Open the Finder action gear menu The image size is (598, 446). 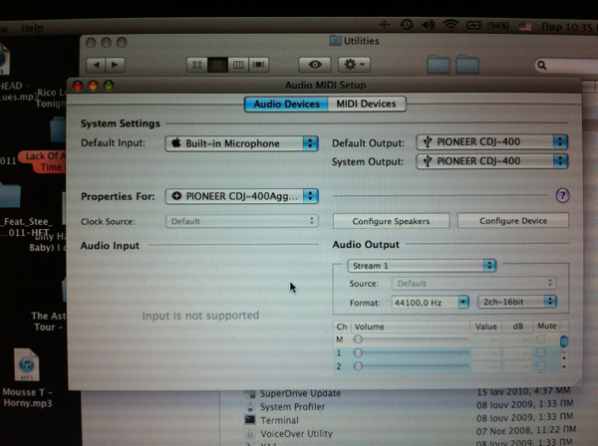(355, 64)
